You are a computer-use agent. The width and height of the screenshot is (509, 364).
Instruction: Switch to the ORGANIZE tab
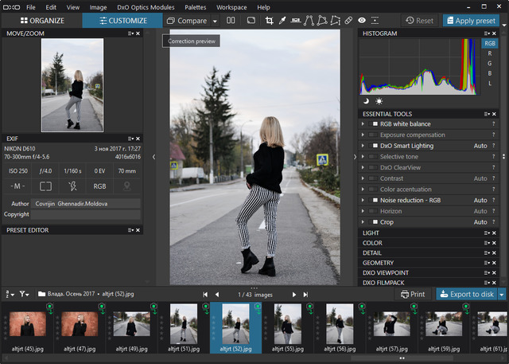pos(41,21)
